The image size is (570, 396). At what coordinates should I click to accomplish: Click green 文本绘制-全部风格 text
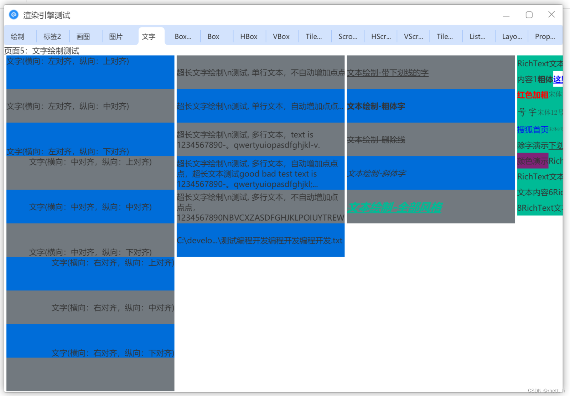tap(395, 207)
